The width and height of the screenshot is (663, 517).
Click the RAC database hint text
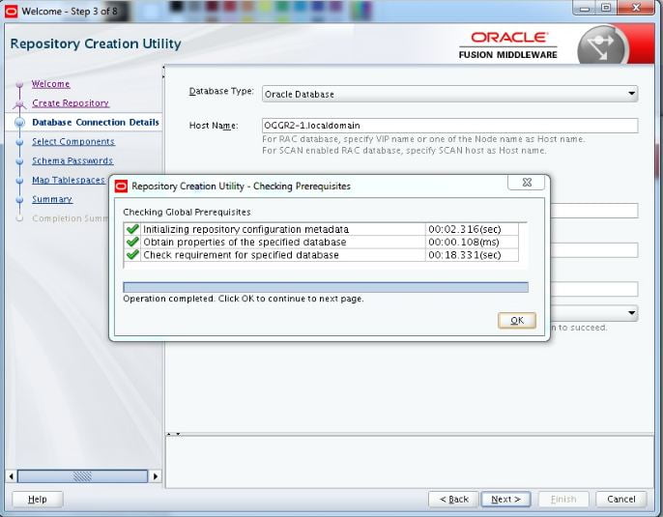pyautogui.click(x=423, y=139)
